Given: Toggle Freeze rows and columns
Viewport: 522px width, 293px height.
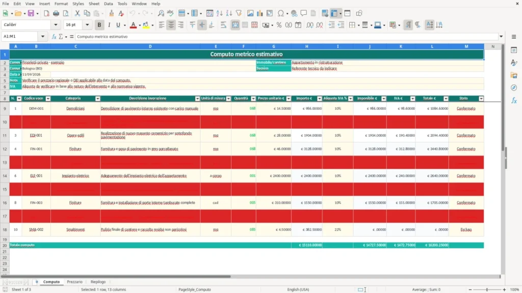Looking at the screenshot, I should click(x=334, y=13).
